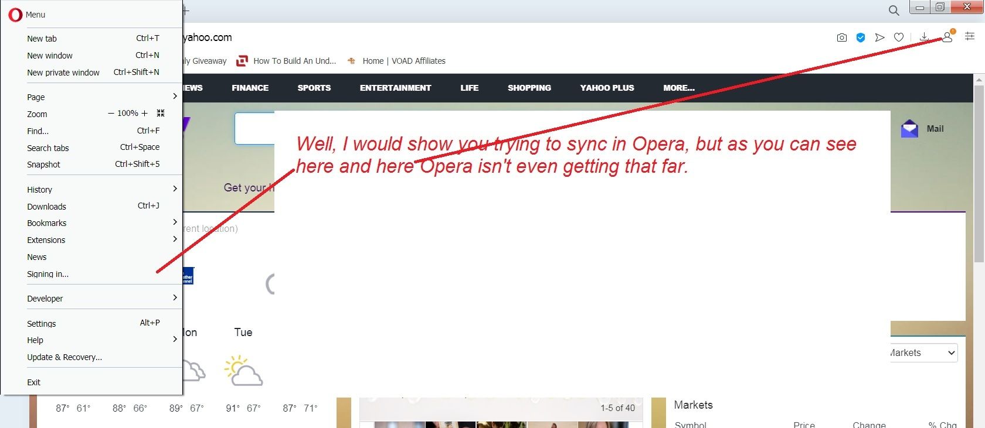
Task: Click the partly cloudy Tue weather icon
Action: coord(243,371)
